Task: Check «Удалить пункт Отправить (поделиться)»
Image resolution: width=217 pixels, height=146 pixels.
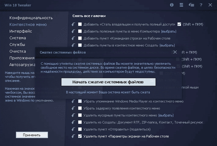Action: pyautogui.click(x=80, y=129)
